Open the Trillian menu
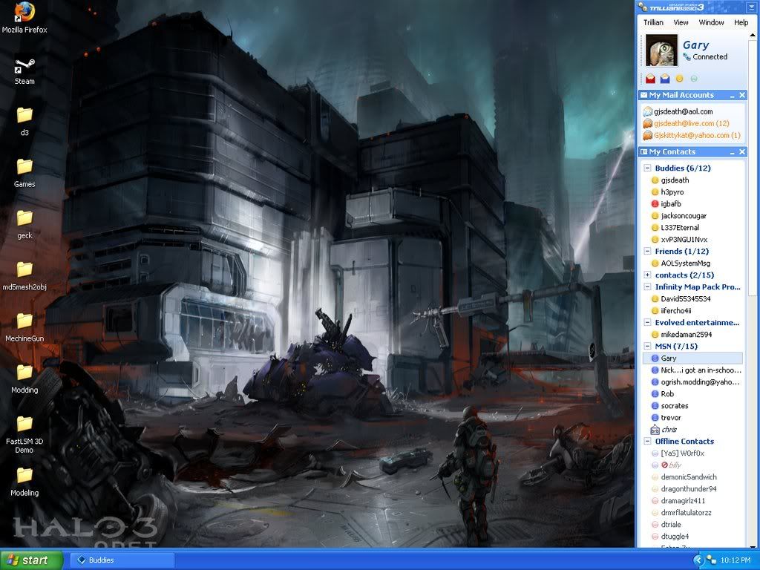The height and width of the screenshot is (570, 760). pos(653,22)
